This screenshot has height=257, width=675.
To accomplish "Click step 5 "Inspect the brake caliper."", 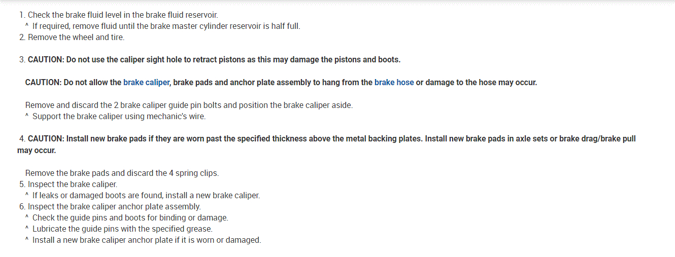I will 73,185.
